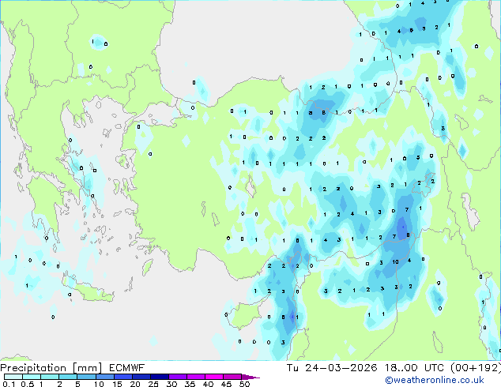The width and height of the screenshot is (501, 387).
Task: Click the legend swatch between 40 and 45
Action: tap(214, 377)
